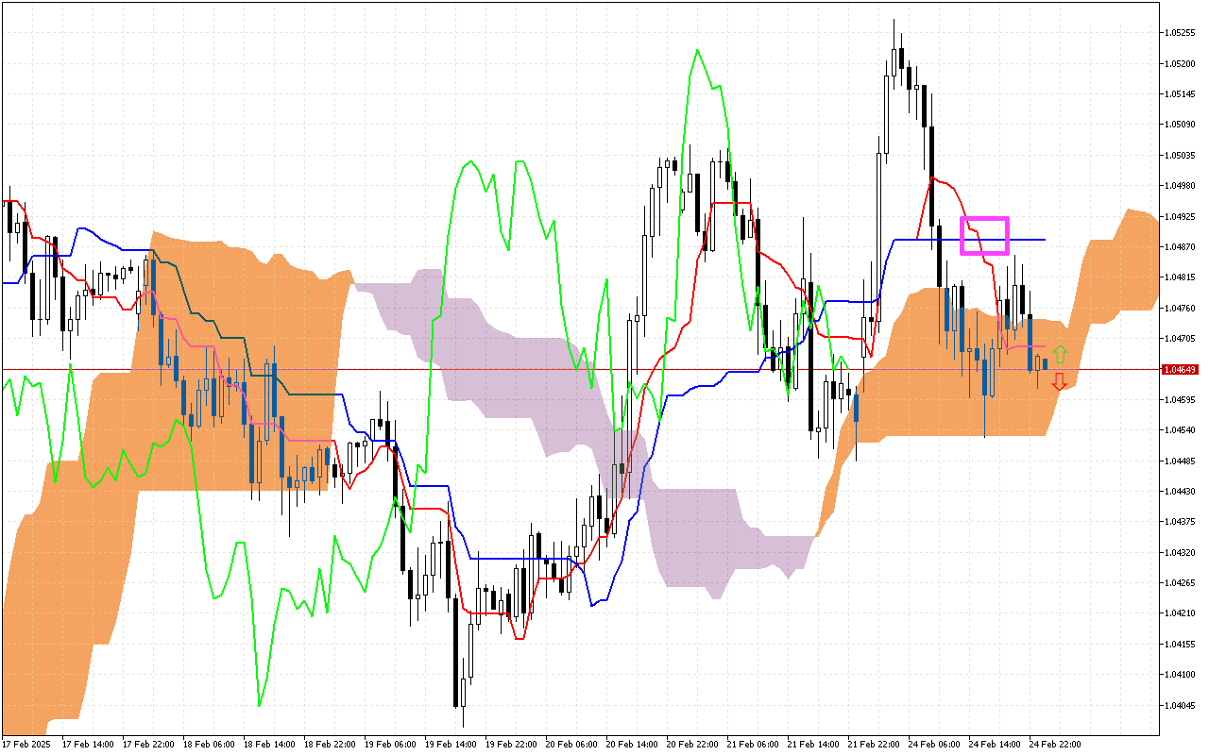The width and height of the screenshot is (1209, 755).
Task: Select the 1.04540 price level label
Action: [x=1181, y=430]
